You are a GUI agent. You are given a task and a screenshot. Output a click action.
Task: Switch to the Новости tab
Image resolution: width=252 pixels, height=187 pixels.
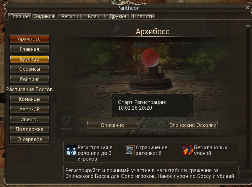[x=143, y=16]
